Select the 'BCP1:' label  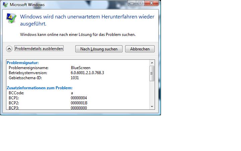coord(14,98)
